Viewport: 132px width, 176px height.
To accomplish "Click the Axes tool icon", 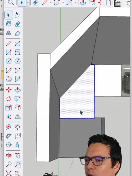I will click(x=9, y=116).
